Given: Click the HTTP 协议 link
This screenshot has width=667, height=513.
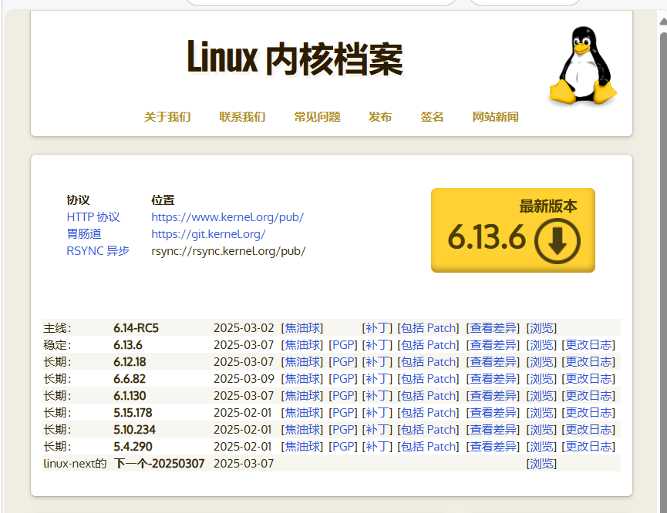Looking at the screenshot, I should click(93, 217).
